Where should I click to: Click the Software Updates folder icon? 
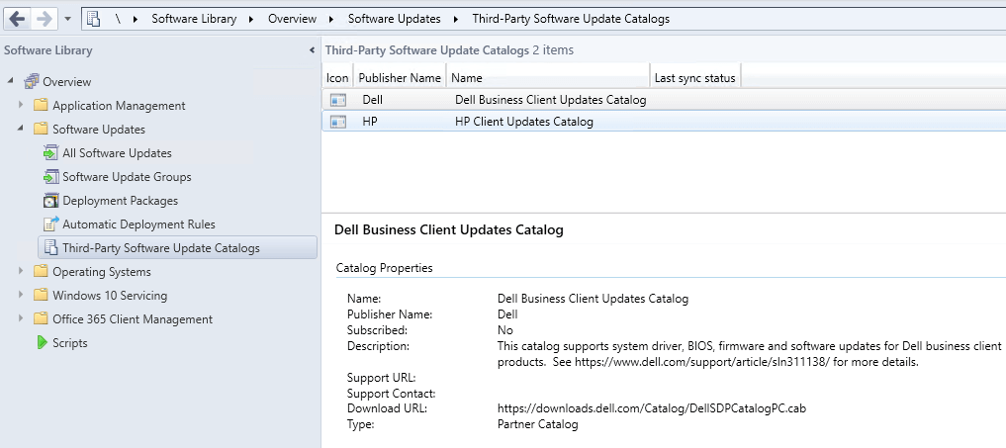[41, 129]
